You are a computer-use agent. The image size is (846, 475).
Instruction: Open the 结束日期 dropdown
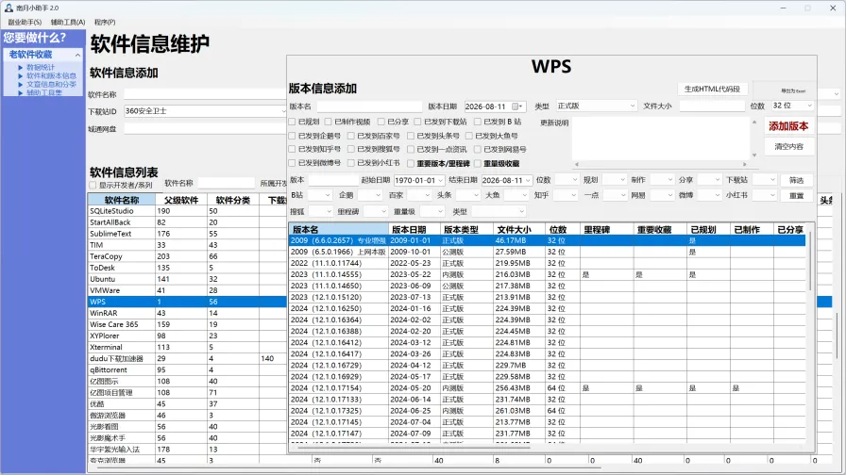[x=506, y=180]
